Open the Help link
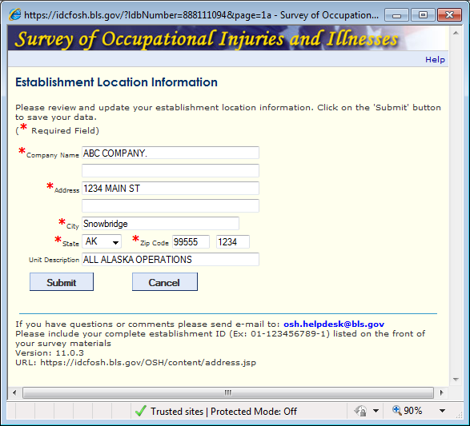The width and height of the screenshot is (470, 426). pyautogui.click(x=435, y=59)
